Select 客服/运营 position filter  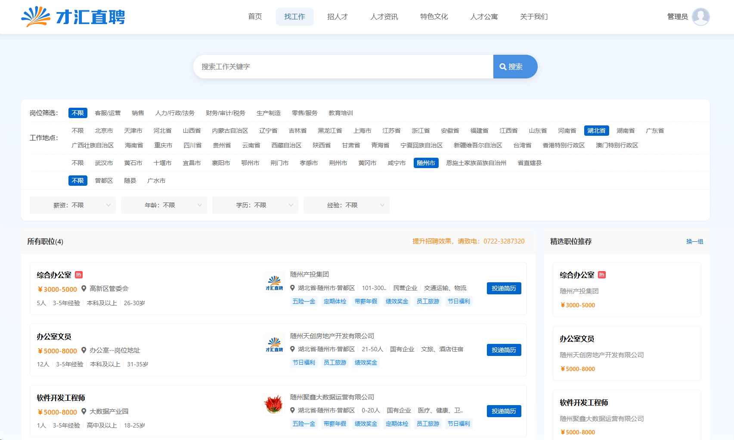(108, 113)
